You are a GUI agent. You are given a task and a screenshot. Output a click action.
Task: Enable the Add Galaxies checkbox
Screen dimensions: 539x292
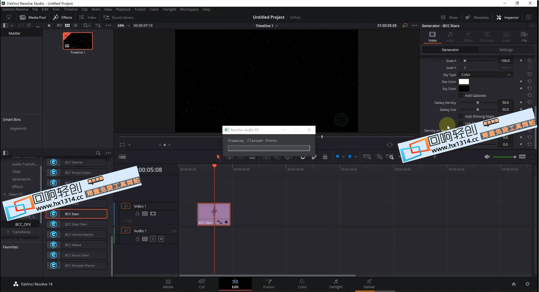tap(460, 95)
